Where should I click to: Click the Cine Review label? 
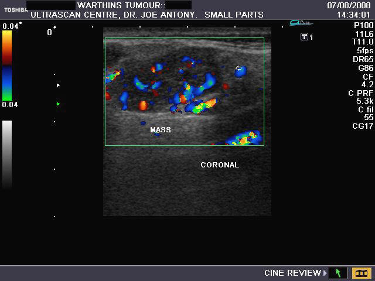pos(292,273)
